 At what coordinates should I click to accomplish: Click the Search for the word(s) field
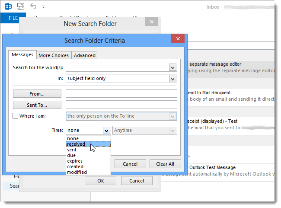coord(118,67)
